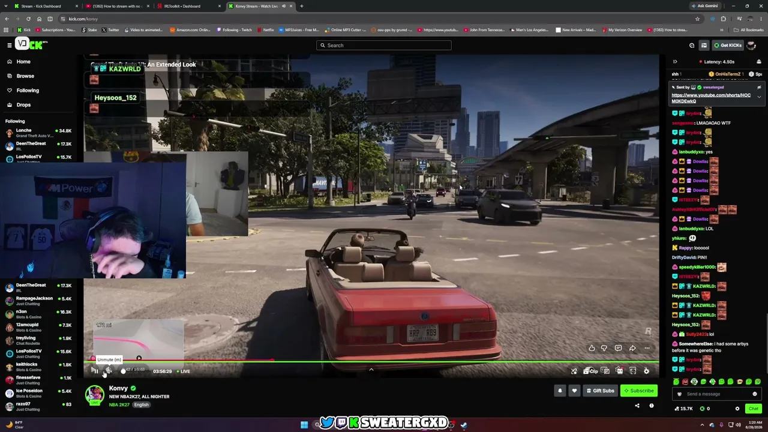This screenshot has width=768, height=432.
Task: Click the Ask Gemini button
Action: [704, 6]
